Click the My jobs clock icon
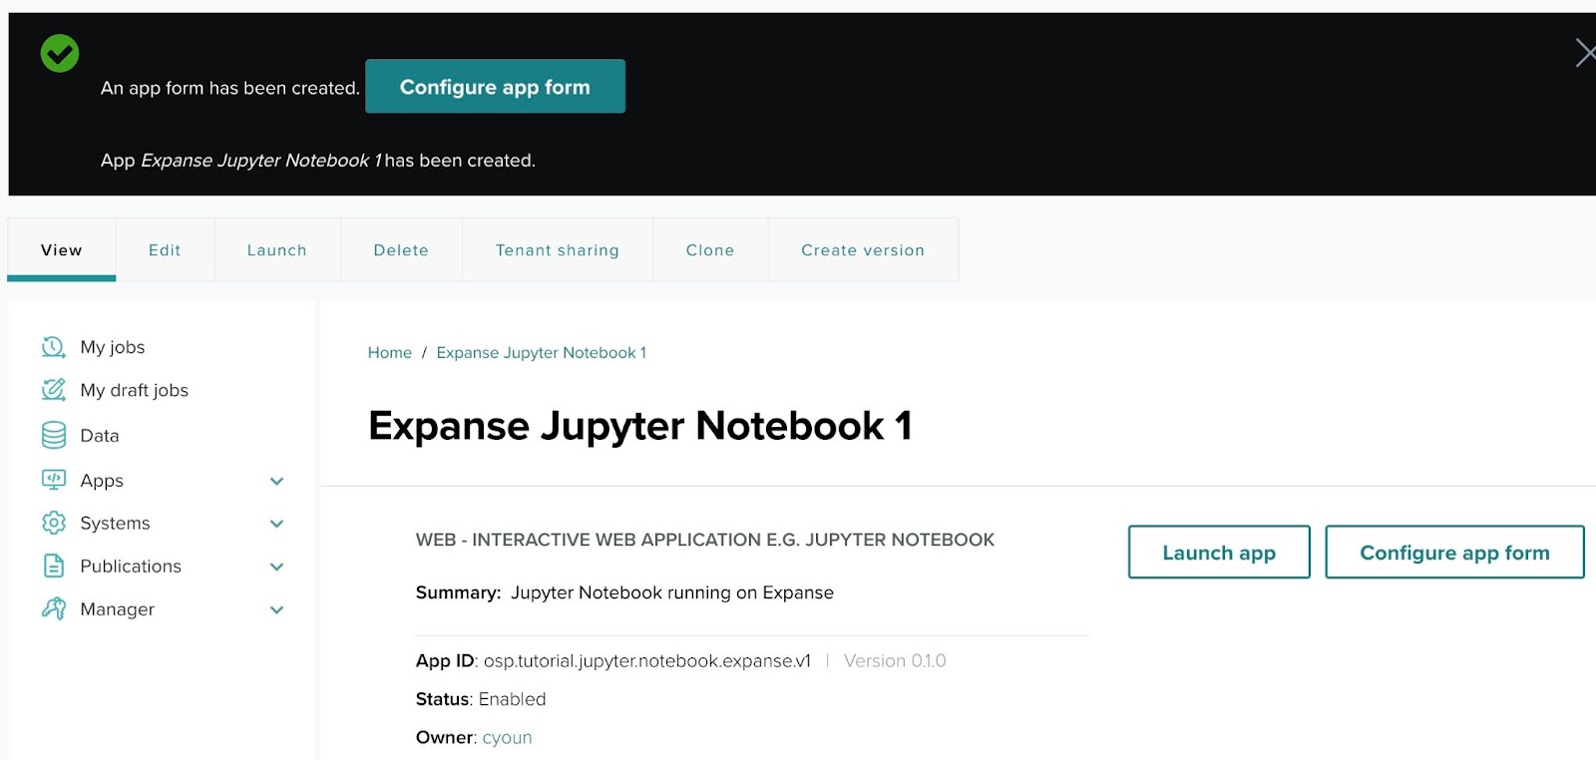Image resolution: width=1596 pixels, height=760 pixels. pos(53,347)
